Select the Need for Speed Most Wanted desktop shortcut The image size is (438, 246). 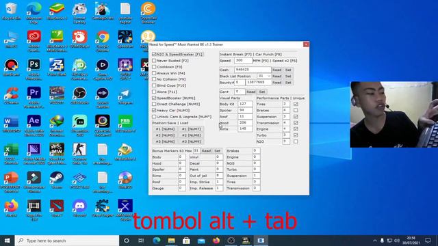tap(57, 153)
